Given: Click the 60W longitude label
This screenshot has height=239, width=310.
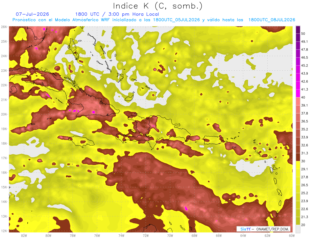Looking at the screenshot, I should [292, 235].
